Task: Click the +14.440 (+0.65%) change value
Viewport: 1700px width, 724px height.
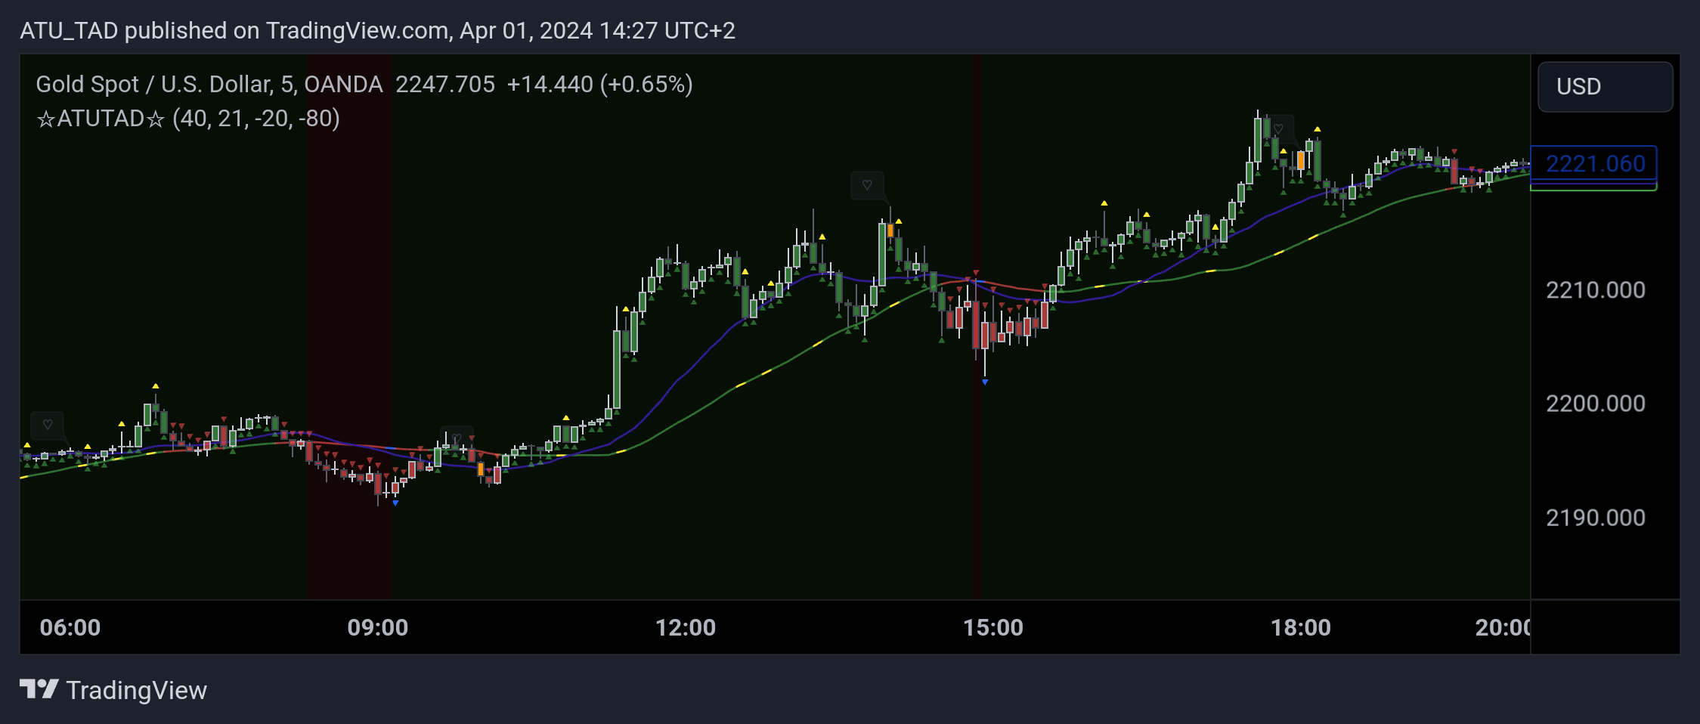Action: coord(600,84)
